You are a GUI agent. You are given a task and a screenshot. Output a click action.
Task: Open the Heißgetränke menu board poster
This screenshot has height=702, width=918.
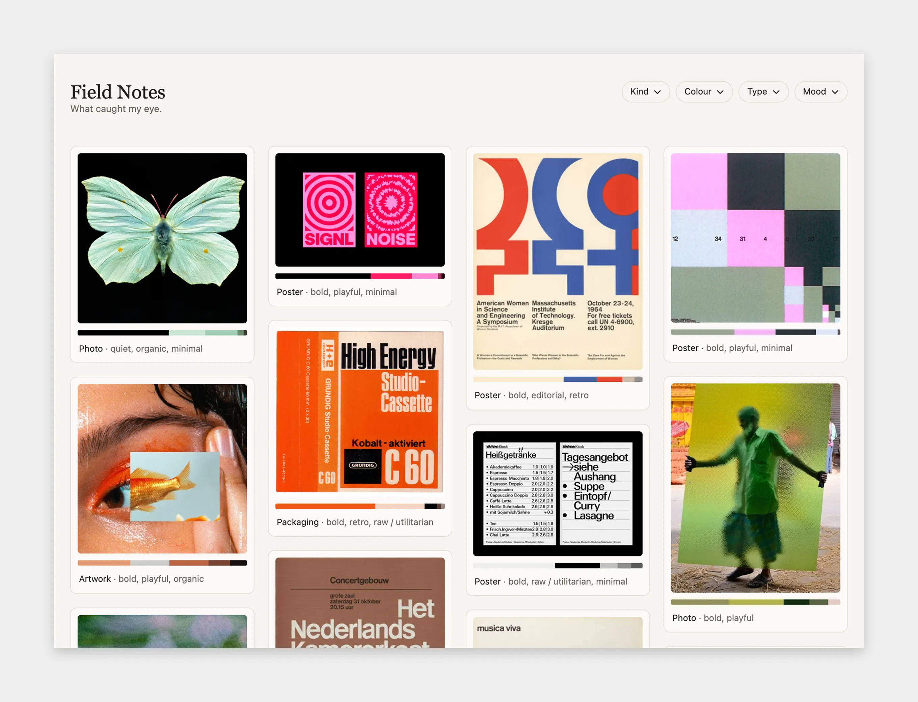[x=558, y=493]
